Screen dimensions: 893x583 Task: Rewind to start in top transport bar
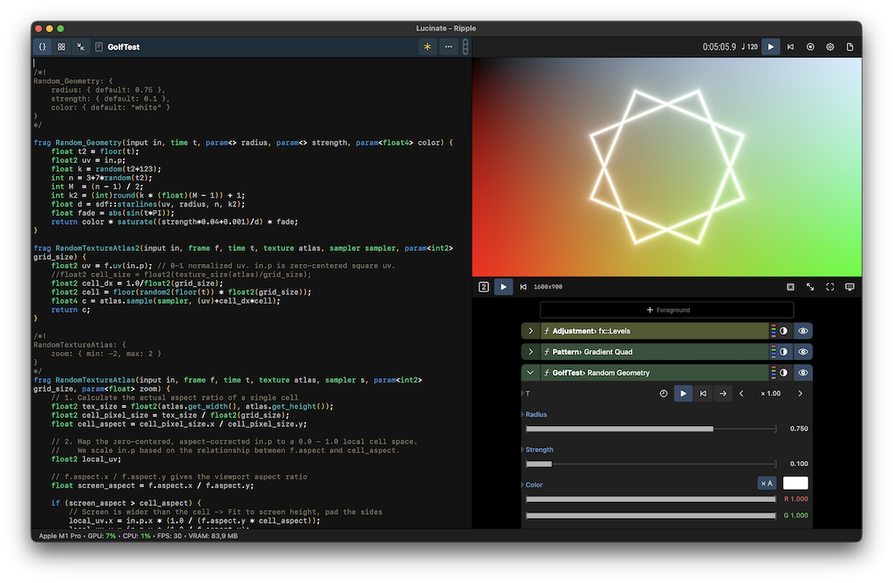click(790, 47)
